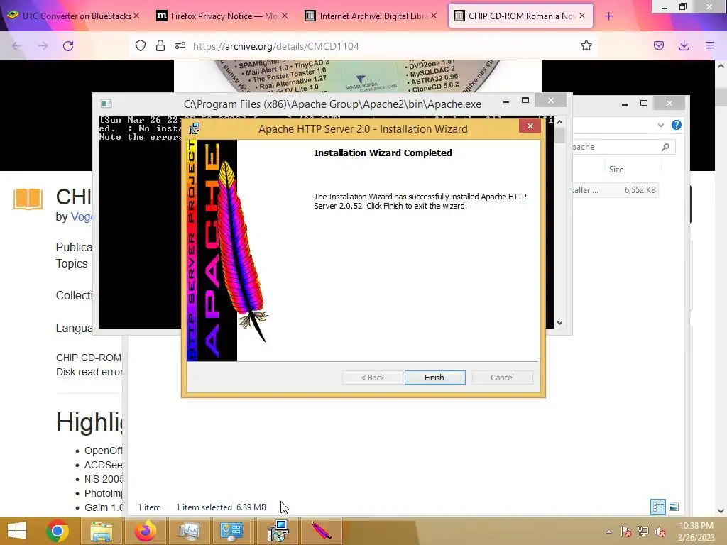Screen dimensions: 727x545
Task: Click the disabled Back button in the wizard
Action: pyautogui.click(x=372, y=378)
